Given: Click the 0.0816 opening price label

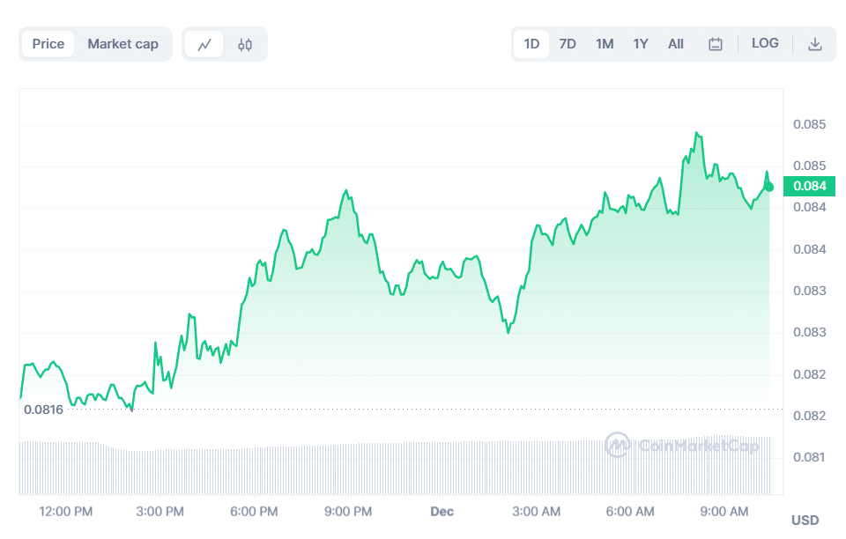Looking at the screenshot, I should pos(43,410).
